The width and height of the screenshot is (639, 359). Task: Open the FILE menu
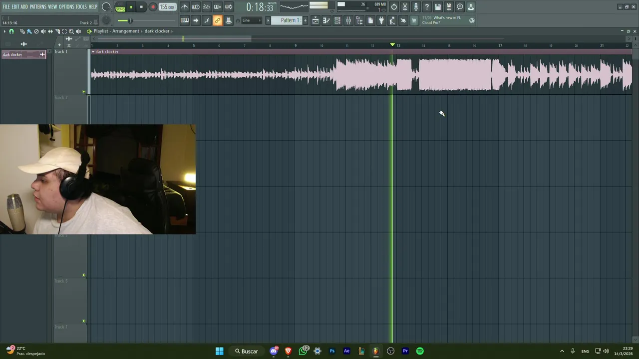coord(6,6)
